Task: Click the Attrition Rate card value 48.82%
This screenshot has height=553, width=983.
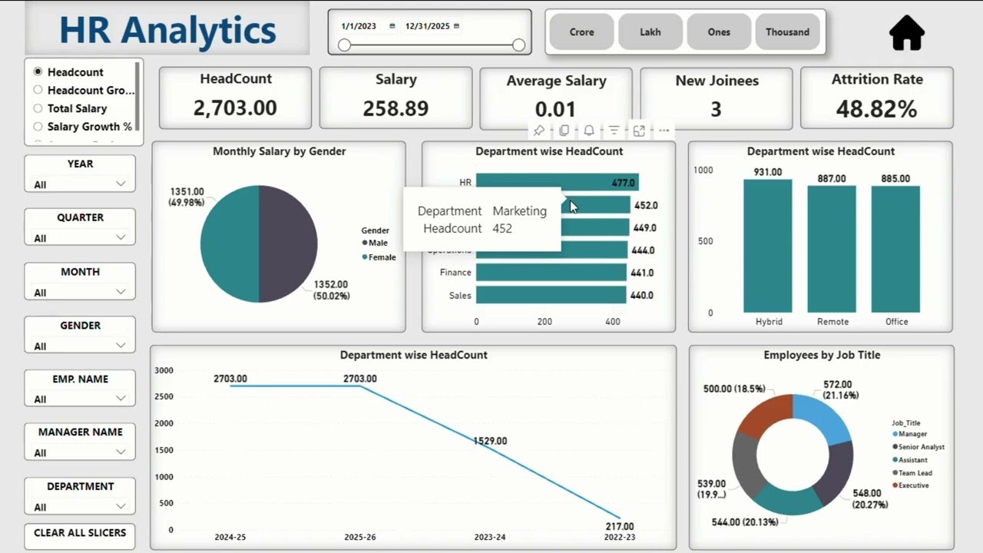Action: pyautogui.click(x=876, y=109)
